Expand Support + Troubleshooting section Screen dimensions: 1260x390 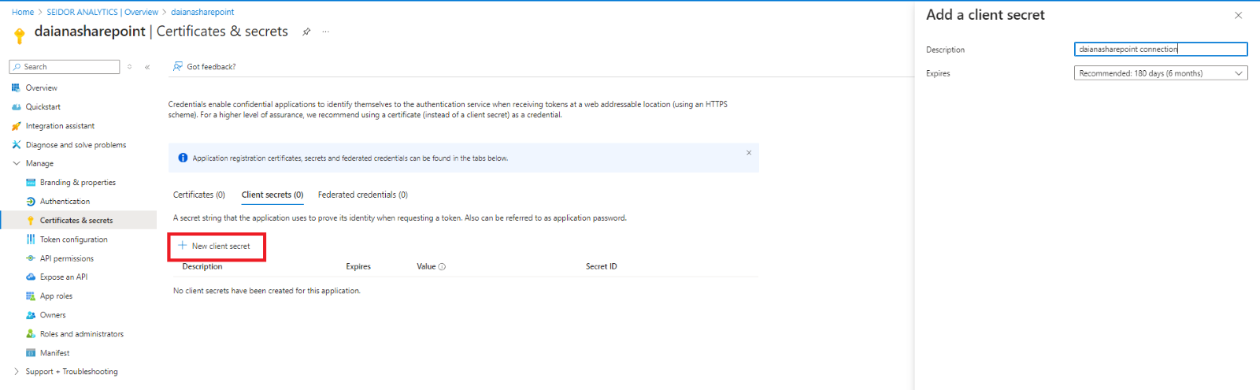pos(17,372)
